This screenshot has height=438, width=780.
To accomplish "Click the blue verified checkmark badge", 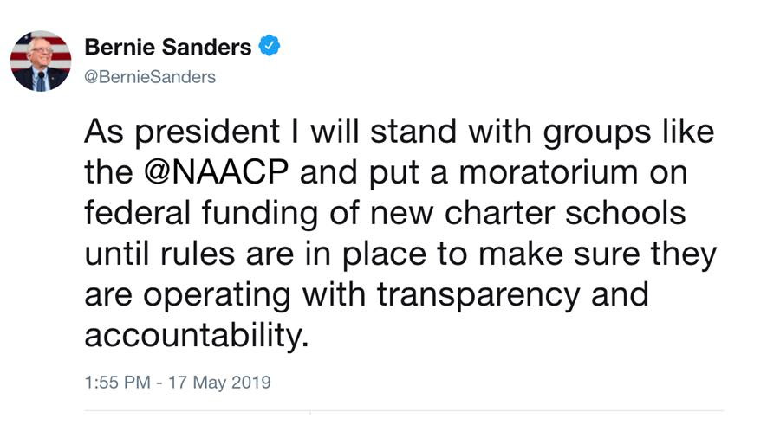I will (270, 46).
